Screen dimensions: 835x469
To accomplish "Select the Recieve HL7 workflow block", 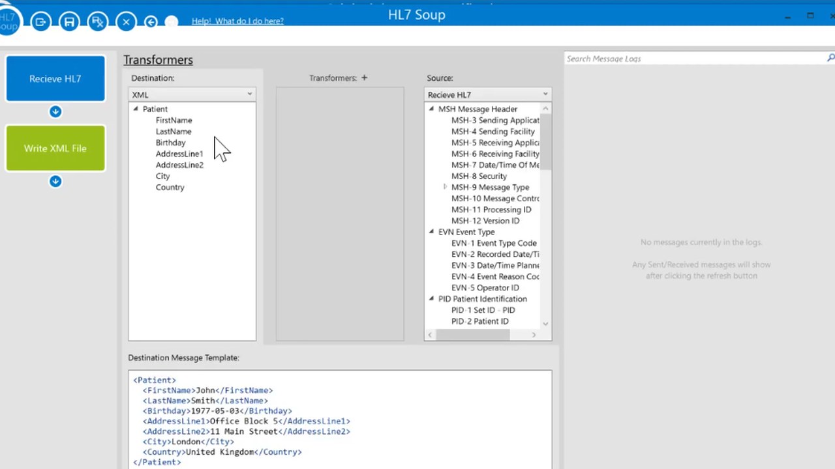I will [x=55, y=79].
